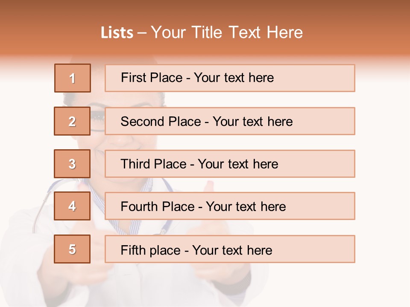This screenshot has height=307, width=410.
Task: Click the number 1 box
Action: click(x=73, y=78)
